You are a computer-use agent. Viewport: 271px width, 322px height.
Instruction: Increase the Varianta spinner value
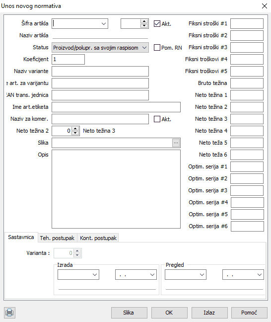[x=77, y=251]
